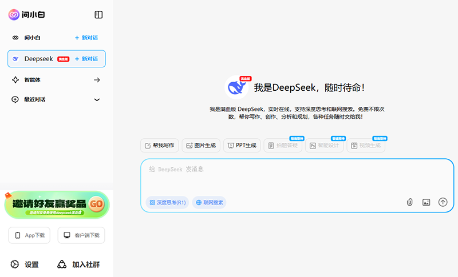Click the settings gear icon
The width and height of the screenshot is (458, 277).
coord(15,264)
